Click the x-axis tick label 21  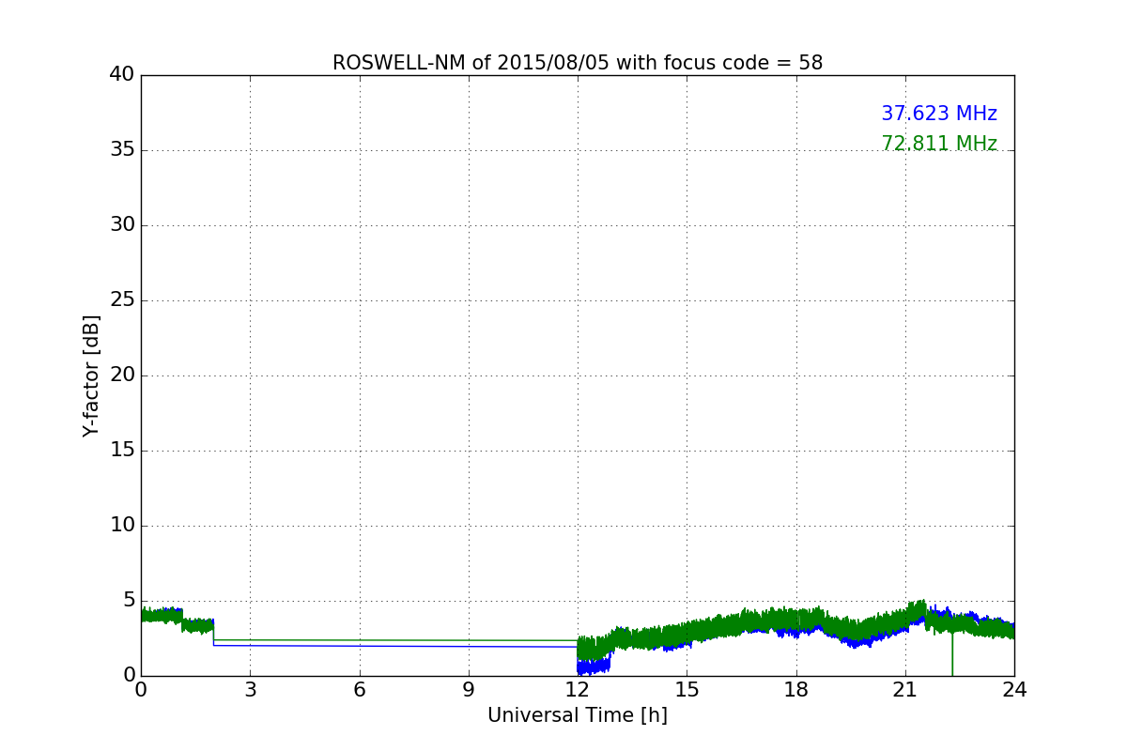coord(905,690)
